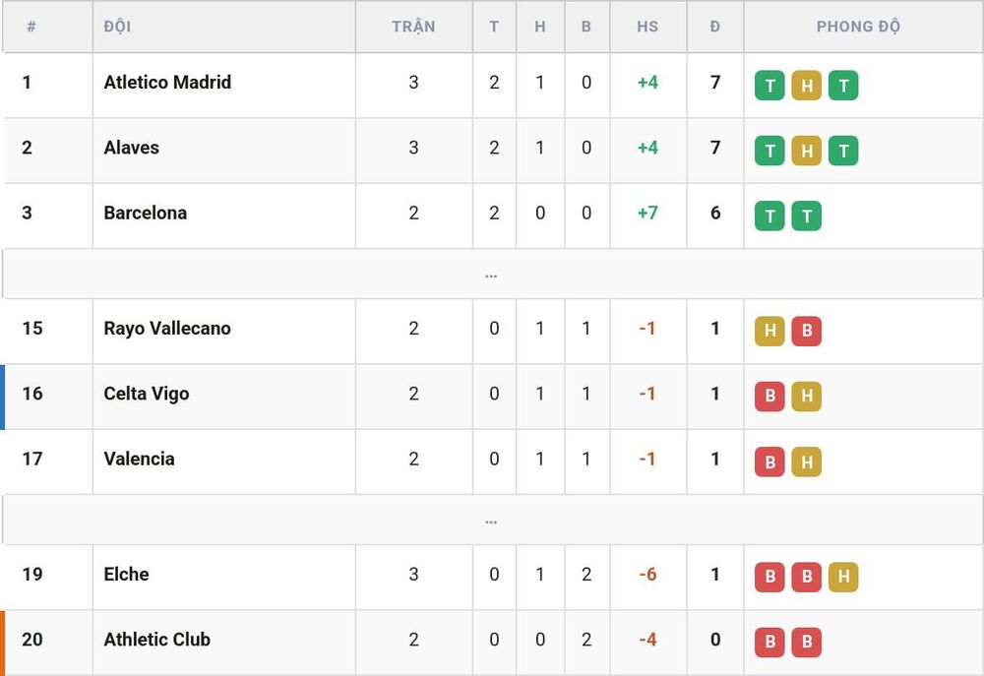Viewport: 984px width, 676px height.
Task: Select the Elche team name
Action: click(126, 574)
